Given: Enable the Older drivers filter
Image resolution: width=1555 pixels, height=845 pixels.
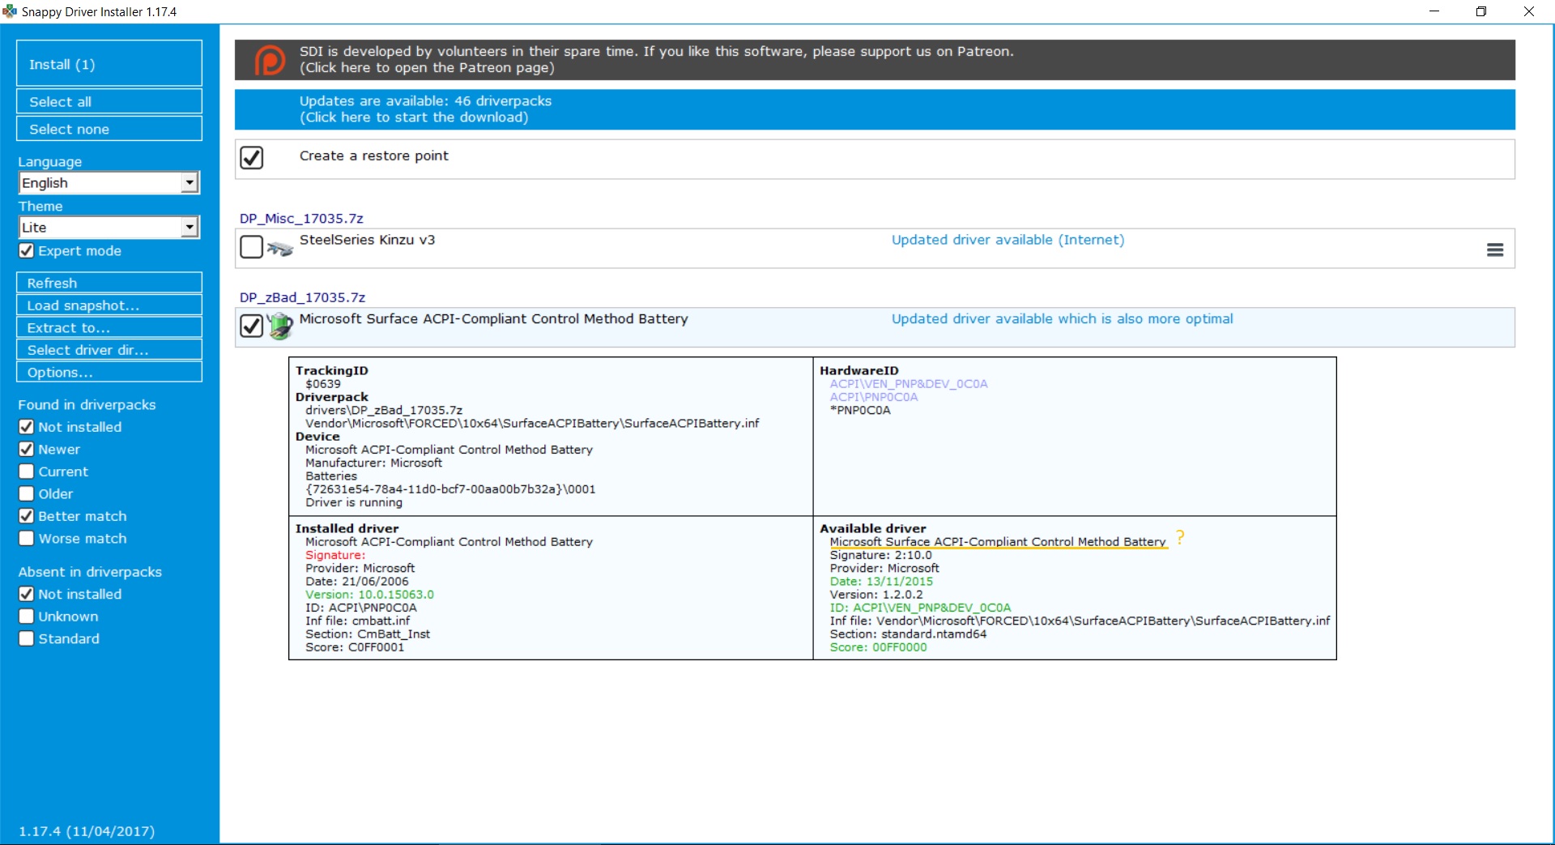Looking at the screenshot, I should 27,493.
